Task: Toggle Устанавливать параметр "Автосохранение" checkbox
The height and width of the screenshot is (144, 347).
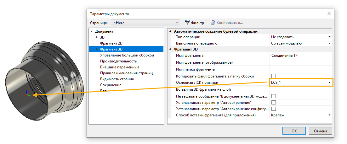Action: pyautogui.click(x=274, y=103)
